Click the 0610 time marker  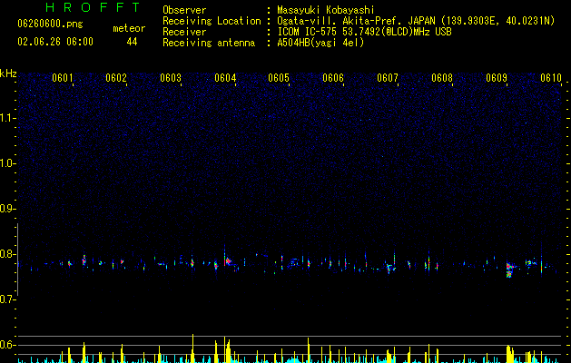pyautogui.click(x=551, y=78)
